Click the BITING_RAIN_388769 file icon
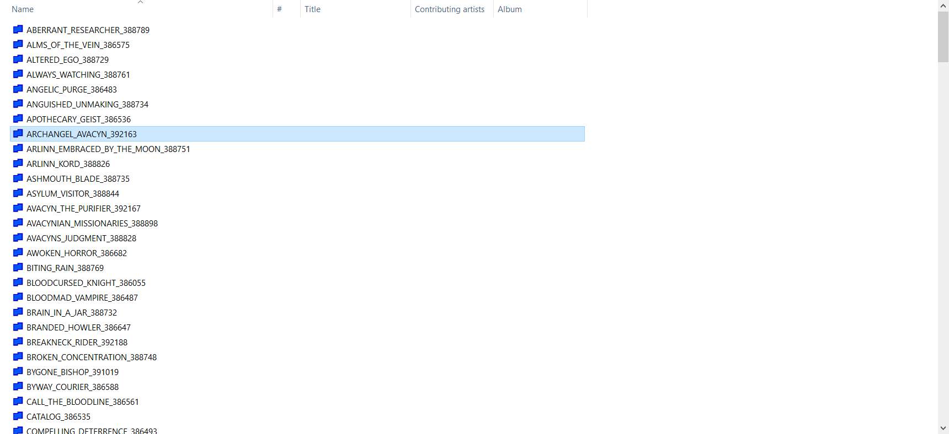 coord(18,268)
